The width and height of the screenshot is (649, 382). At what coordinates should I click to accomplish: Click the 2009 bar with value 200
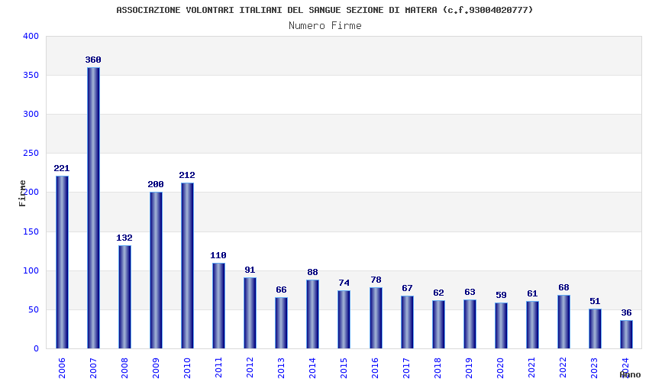pos(156,270)
